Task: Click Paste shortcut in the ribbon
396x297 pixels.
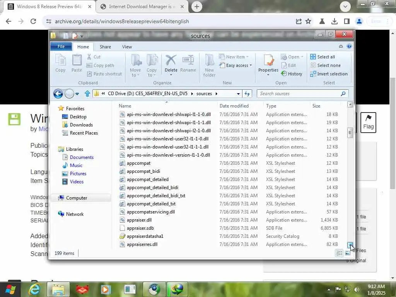Action: coord(104,74)
